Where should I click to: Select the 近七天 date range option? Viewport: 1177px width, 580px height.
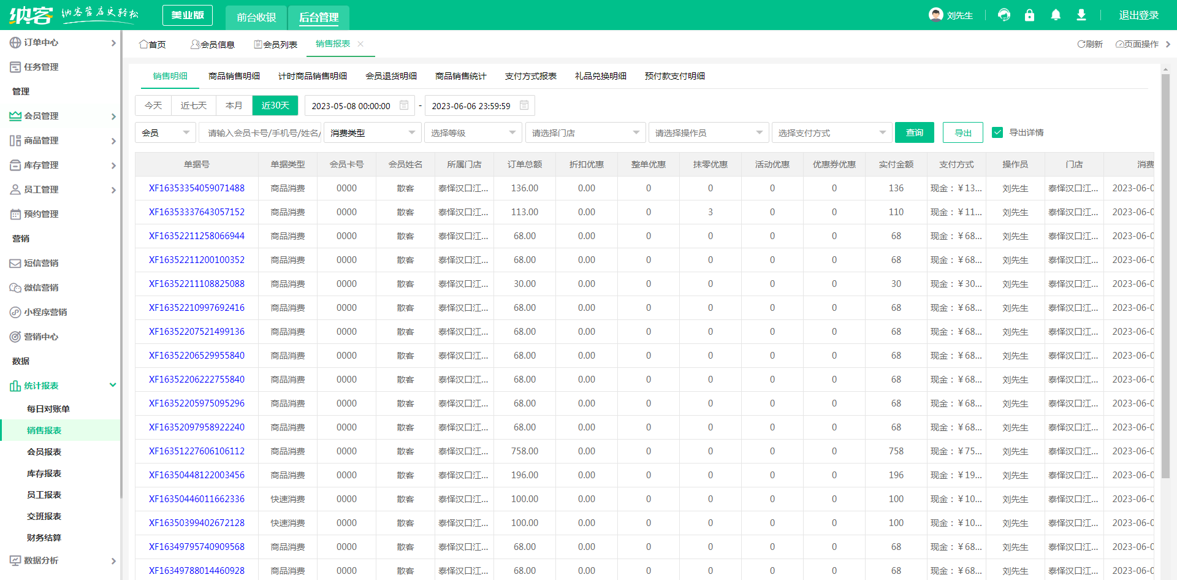pyautogui.click(x=194, y=105)
